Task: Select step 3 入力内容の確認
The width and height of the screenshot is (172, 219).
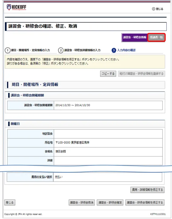Action: (123, 50)
